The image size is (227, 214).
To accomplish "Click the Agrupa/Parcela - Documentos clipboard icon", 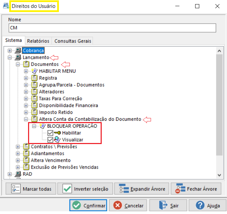I will point(34,85).
